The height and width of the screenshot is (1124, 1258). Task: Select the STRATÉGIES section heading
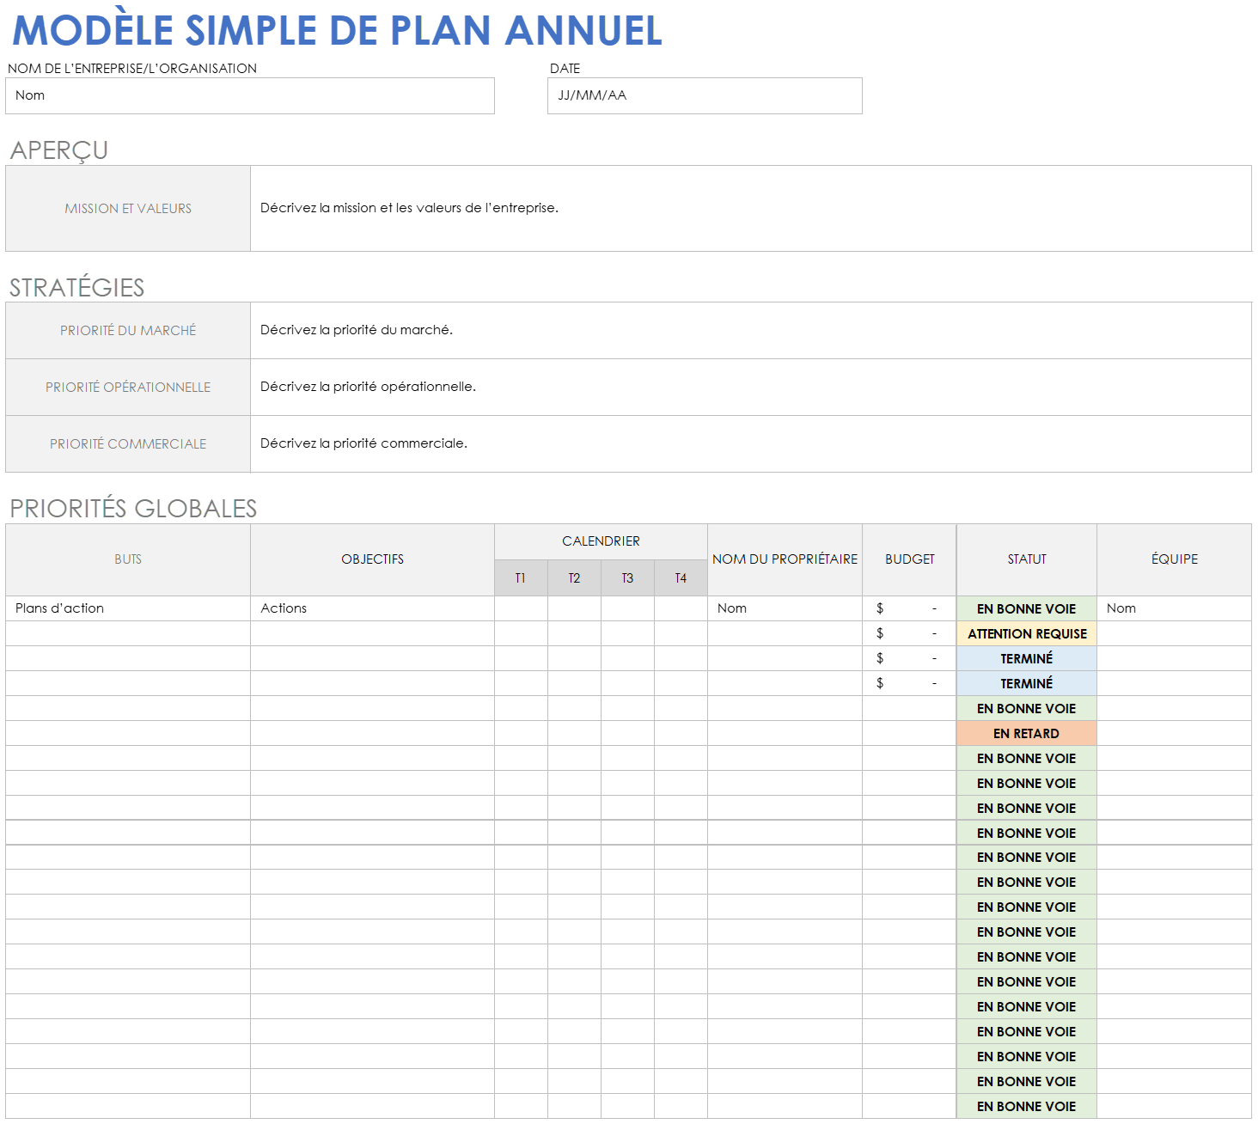[76, 288]
